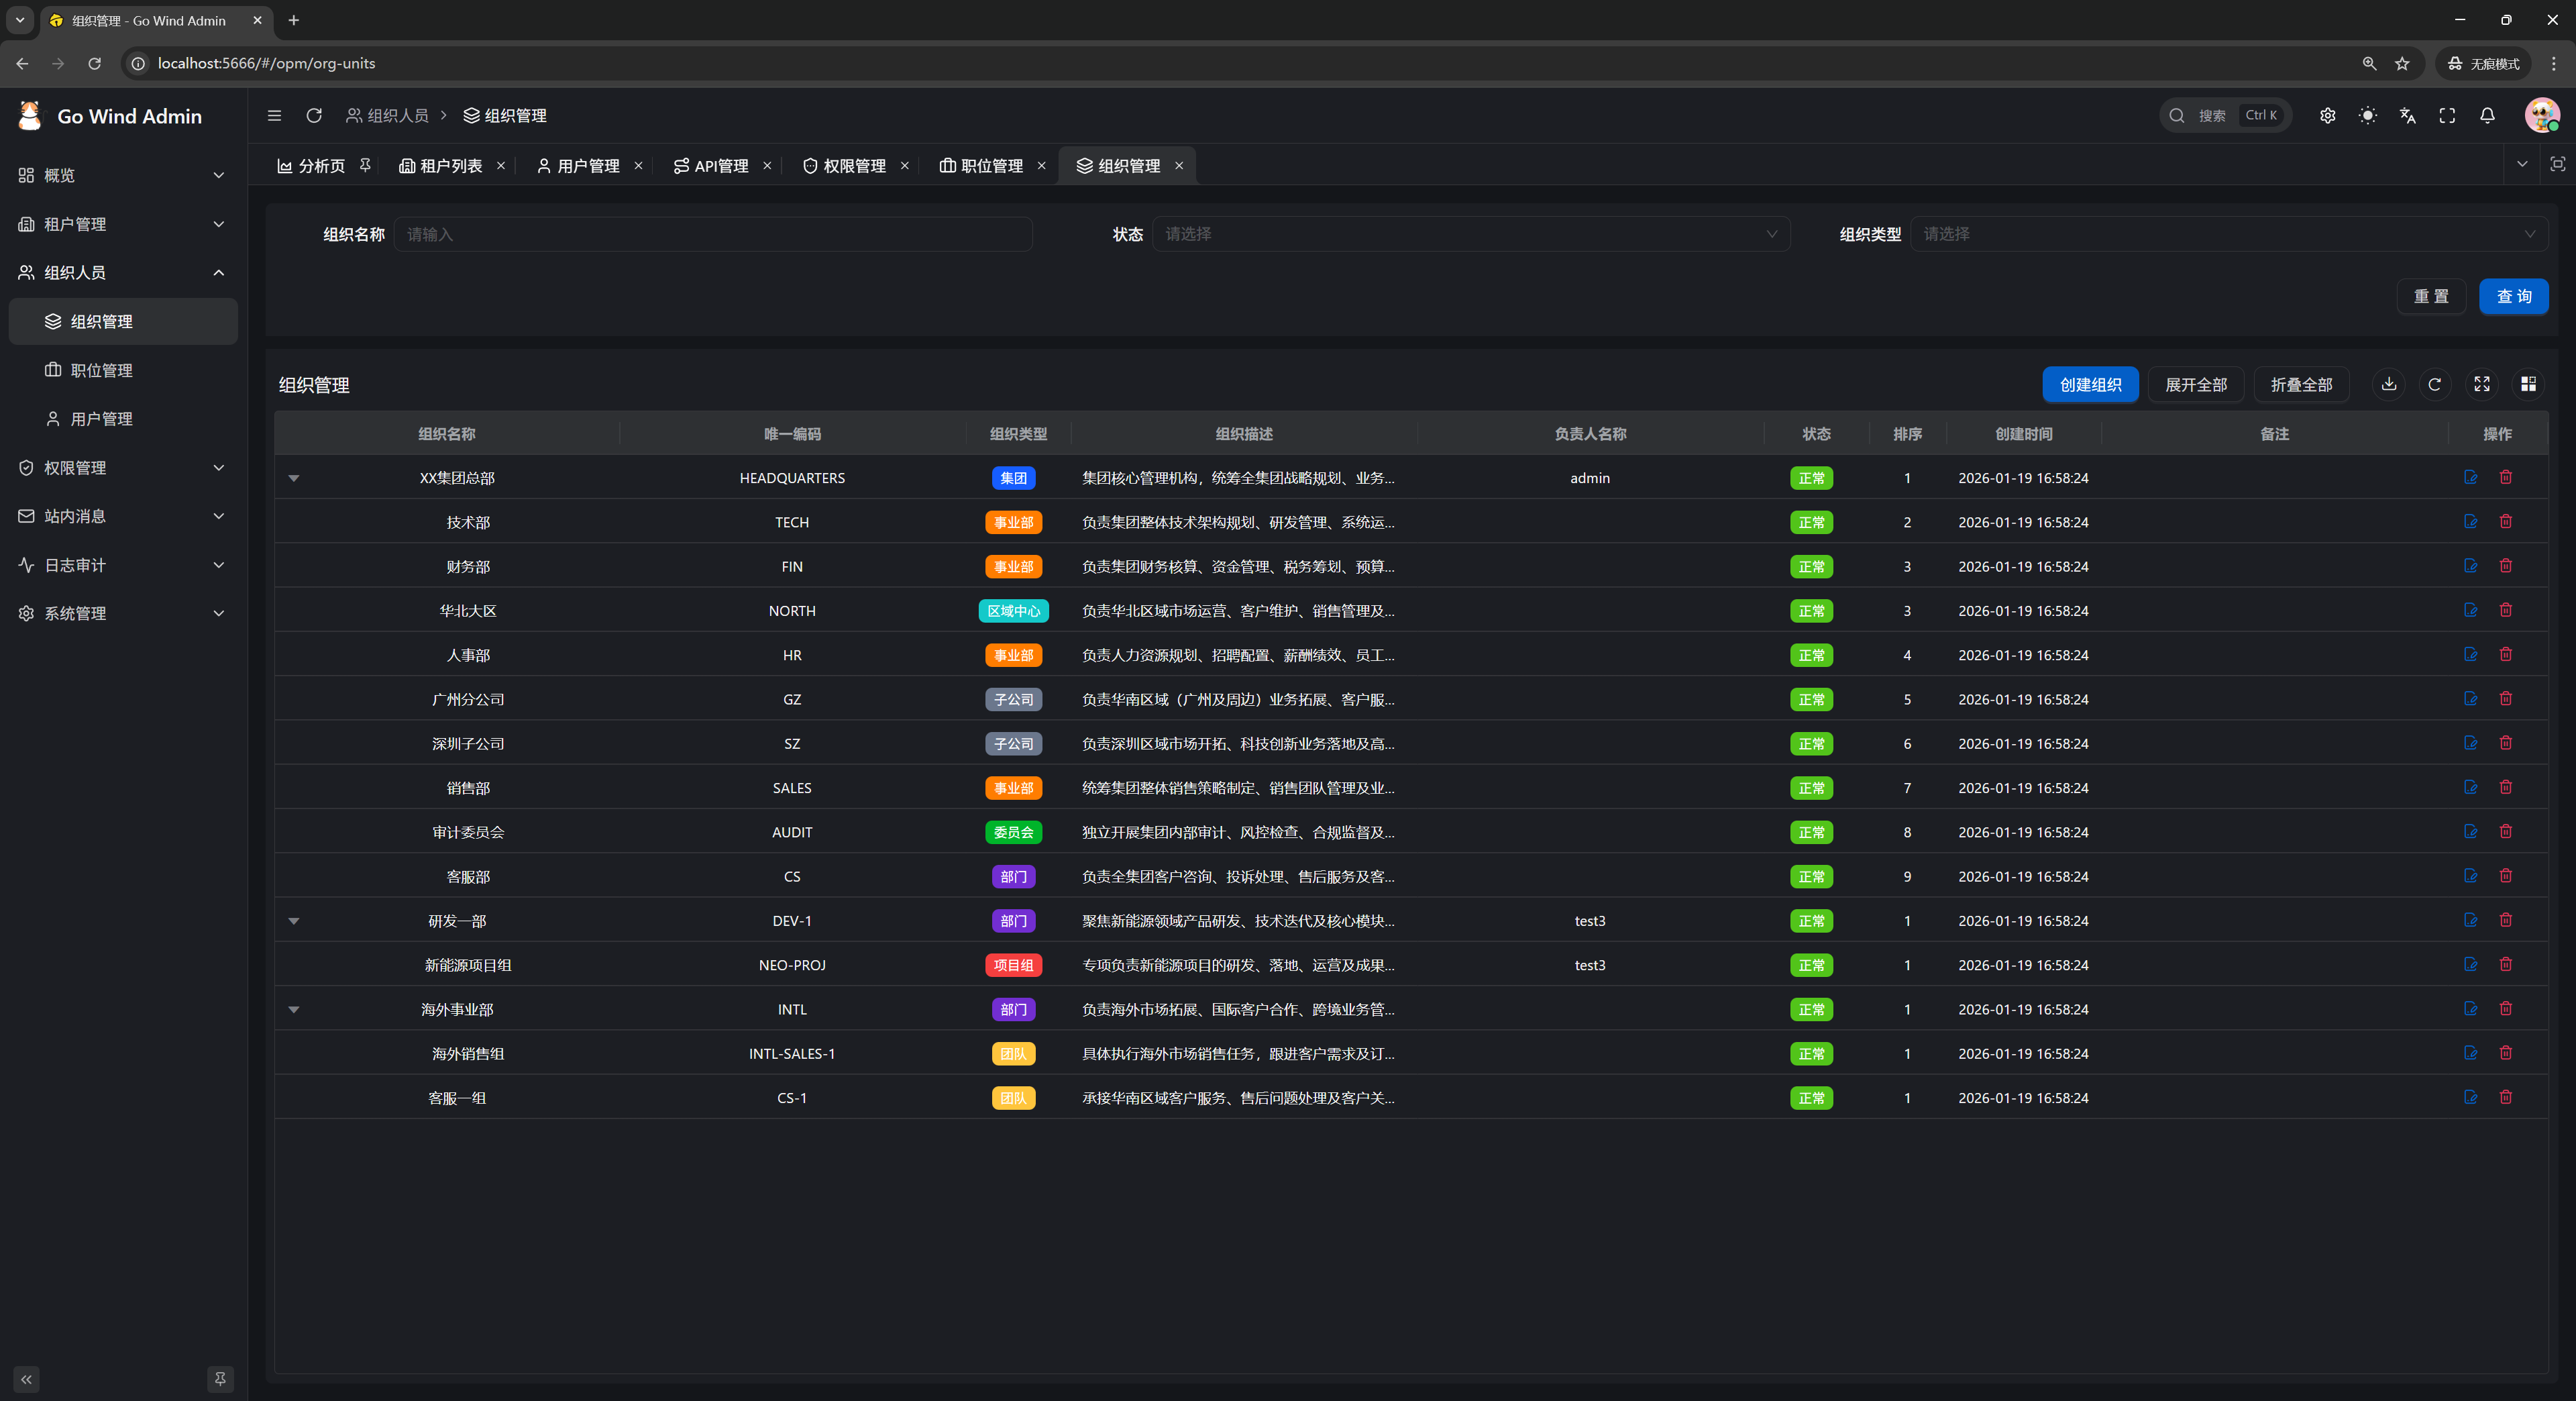Refresh the organization table data

pyautogui.click(x=2435, y=384)
